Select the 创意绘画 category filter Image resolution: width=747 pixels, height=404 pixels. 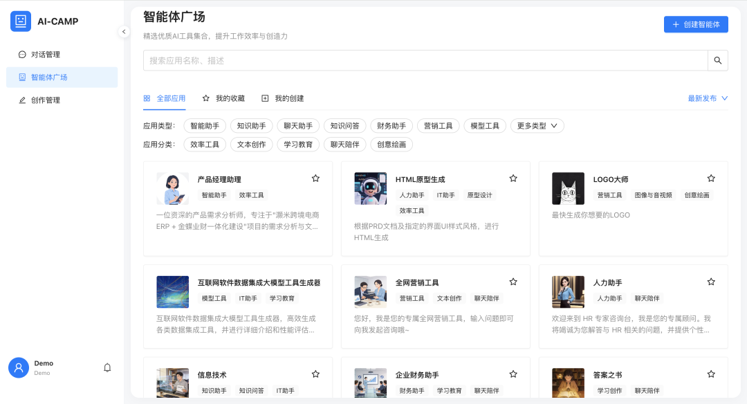coord(391,145)
